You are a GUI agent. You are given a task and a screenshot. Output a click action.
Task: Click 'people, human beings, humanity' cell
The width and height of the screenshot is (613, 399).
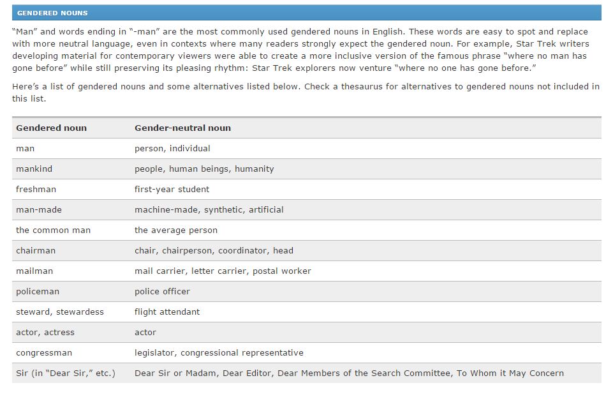(204, 169)
